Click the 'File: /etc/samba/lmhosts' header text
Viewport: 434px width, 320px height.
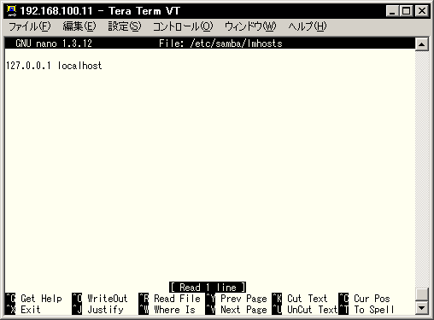(x=220, y=44)
